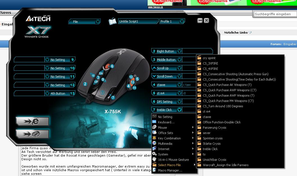
Task: Open the www.Swoopo.de ad link
Action: click(156, 7)
